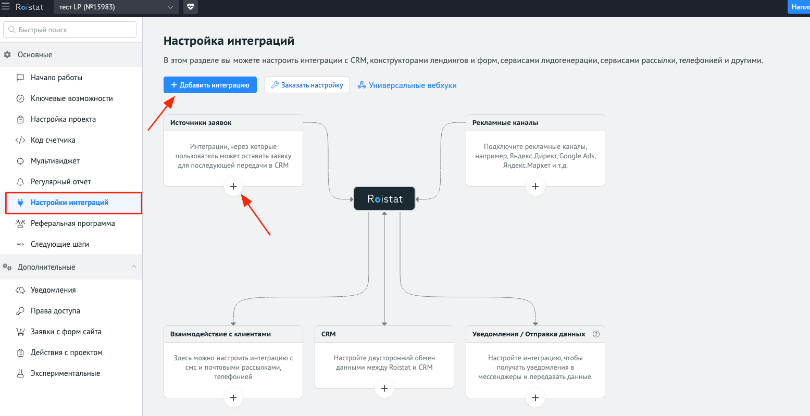Click the gears icon beside 'Дополнительные'
Screen dimensions: 810x416
(x=7, y=267)
